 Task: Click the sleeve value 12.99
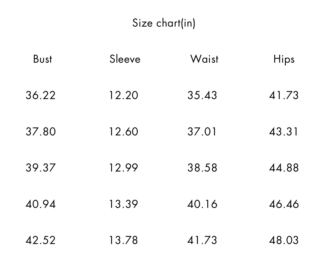click(124, 168)
